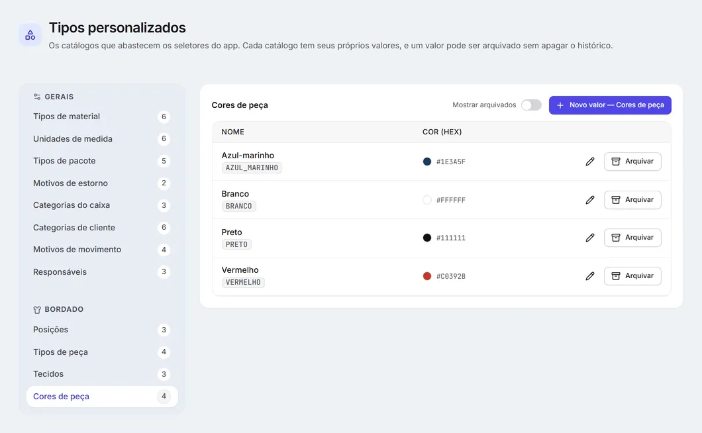Click the Azul-marinho name text
Screen dimensions: 702x433
[248, 156]
